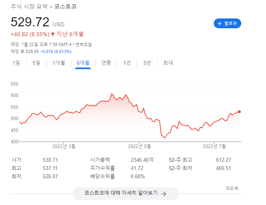Click the 최저 value 526.07
Viewport: 266px width, 205px height.
(50, 176)
